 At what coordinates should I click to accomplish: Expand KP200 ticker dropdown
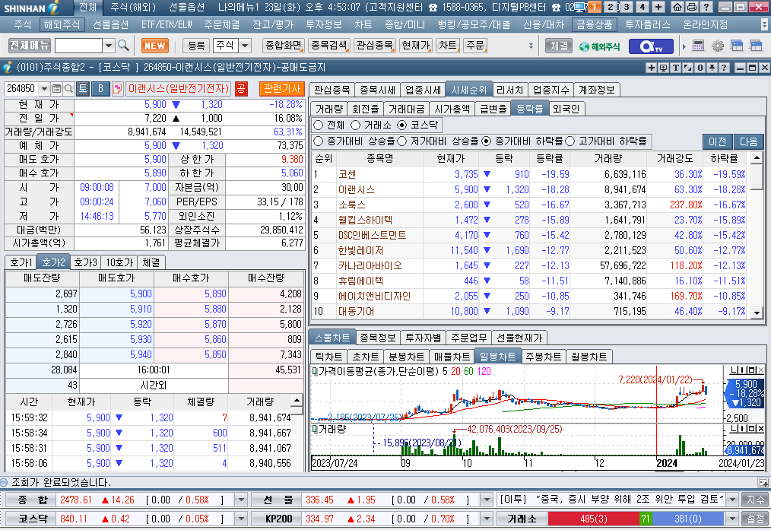(487, 519)
